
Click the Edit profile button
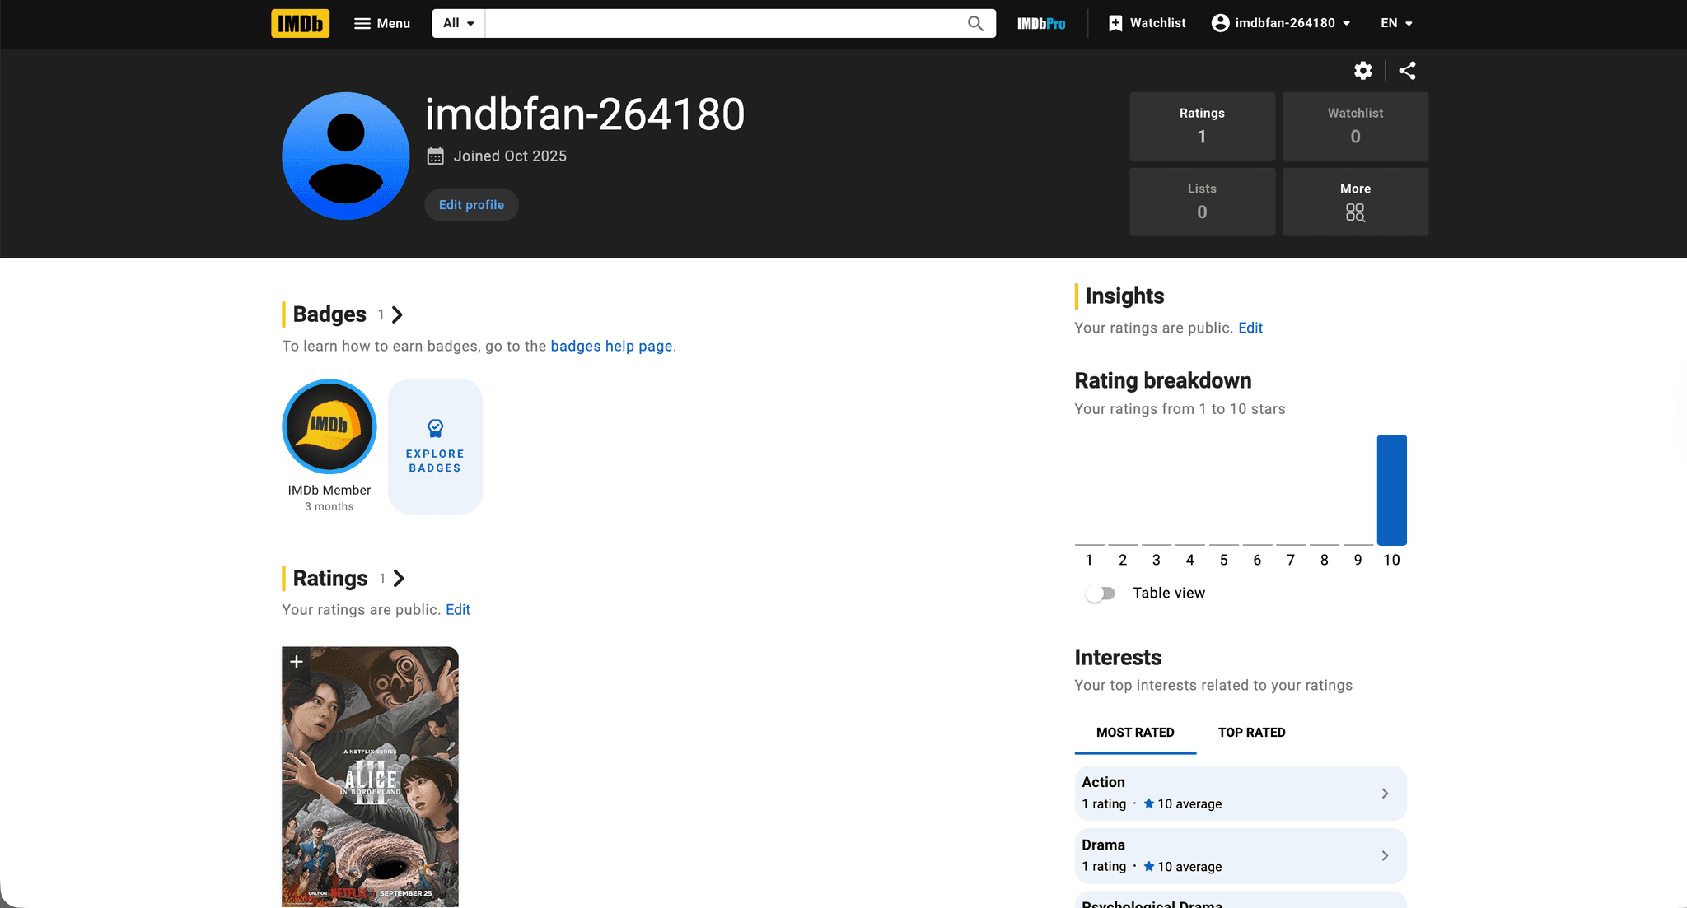471,205
